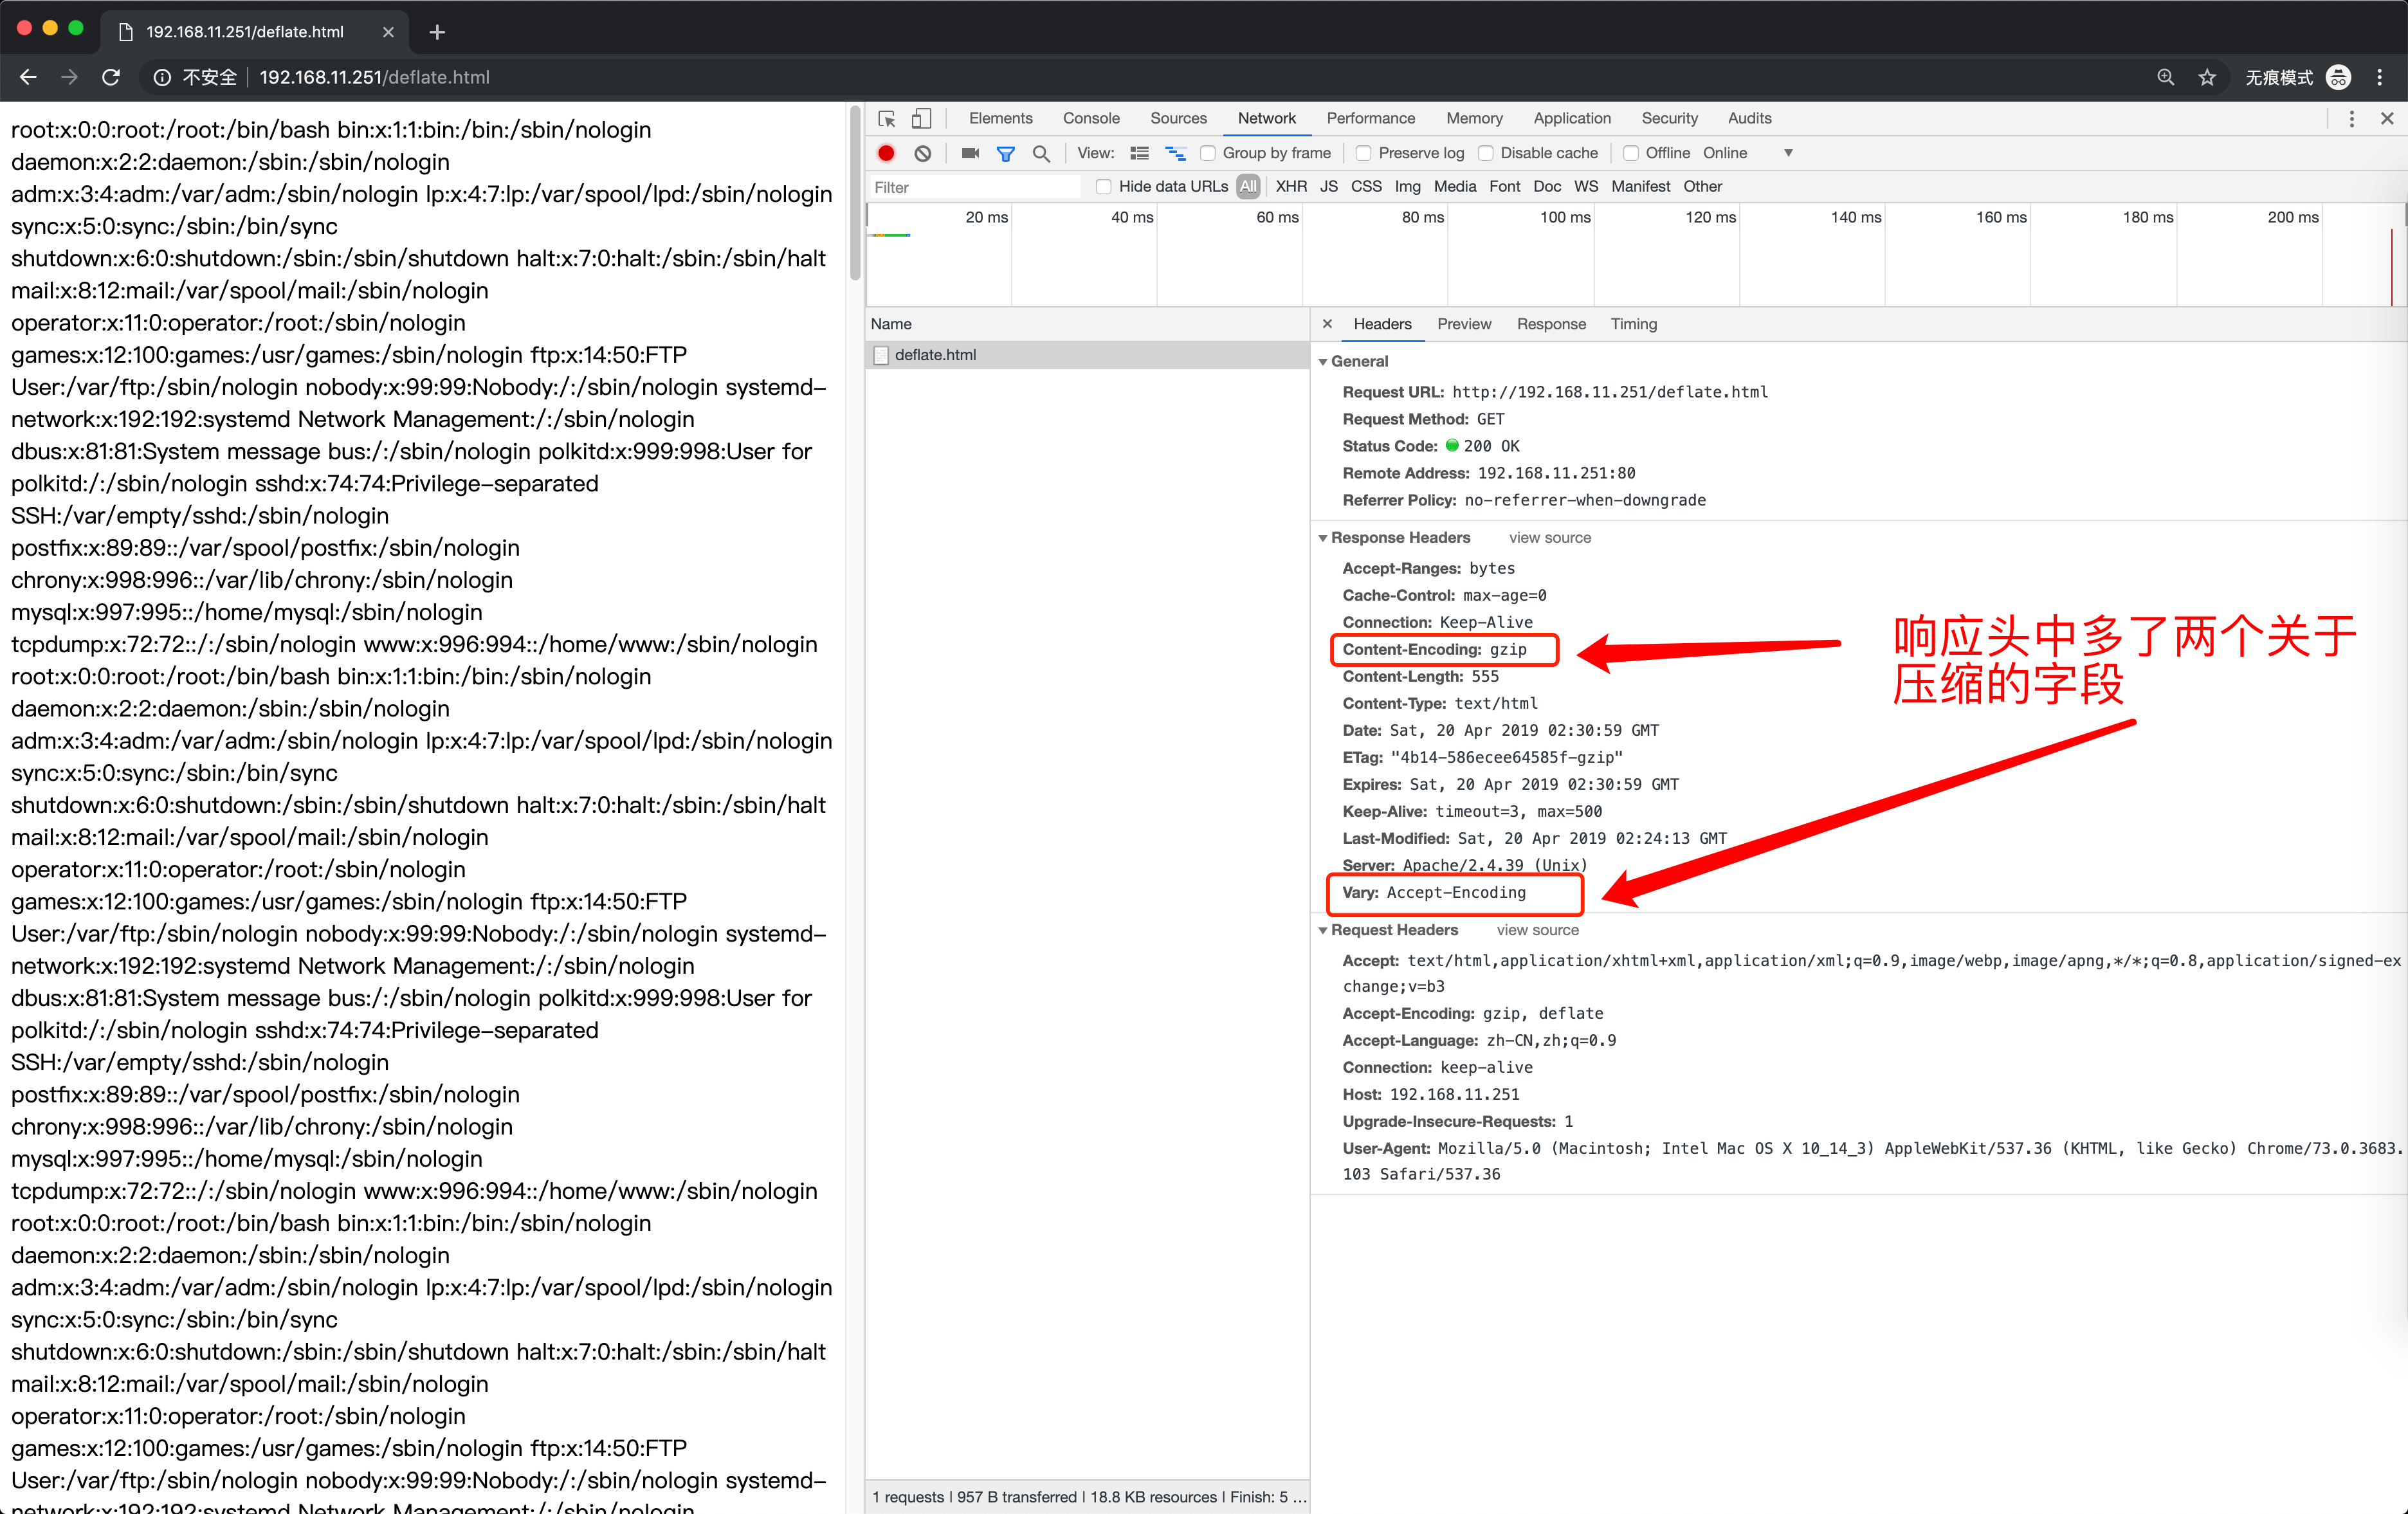
Task: Open the network search magnifier icon
Action: point(1041,153)
